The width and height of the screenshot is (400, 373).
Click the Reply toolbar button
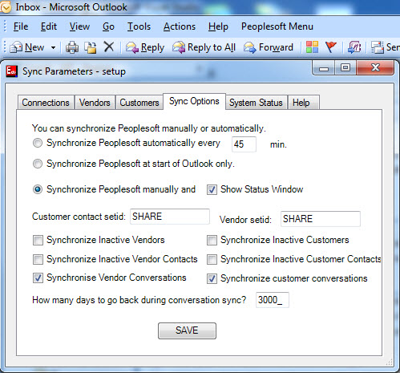click(x=145, y=47)
